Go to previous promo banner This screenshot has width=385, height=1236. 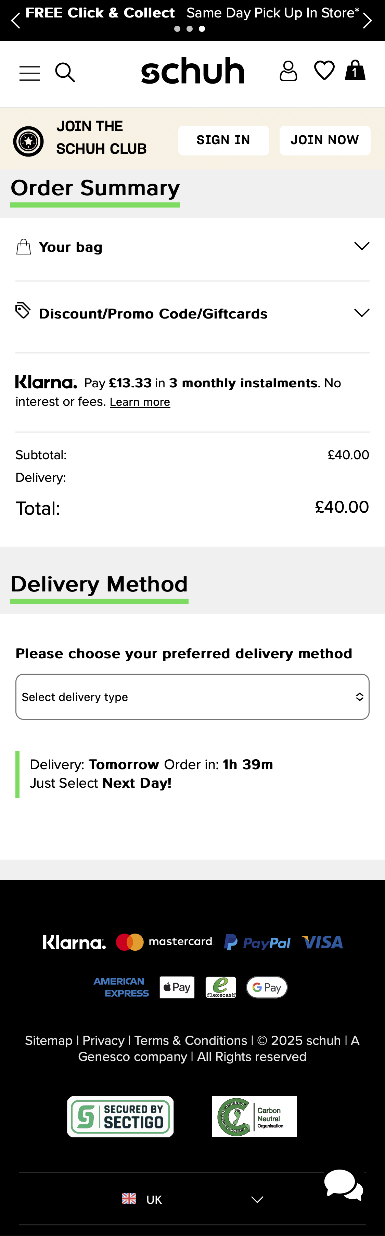pos(15,21)
